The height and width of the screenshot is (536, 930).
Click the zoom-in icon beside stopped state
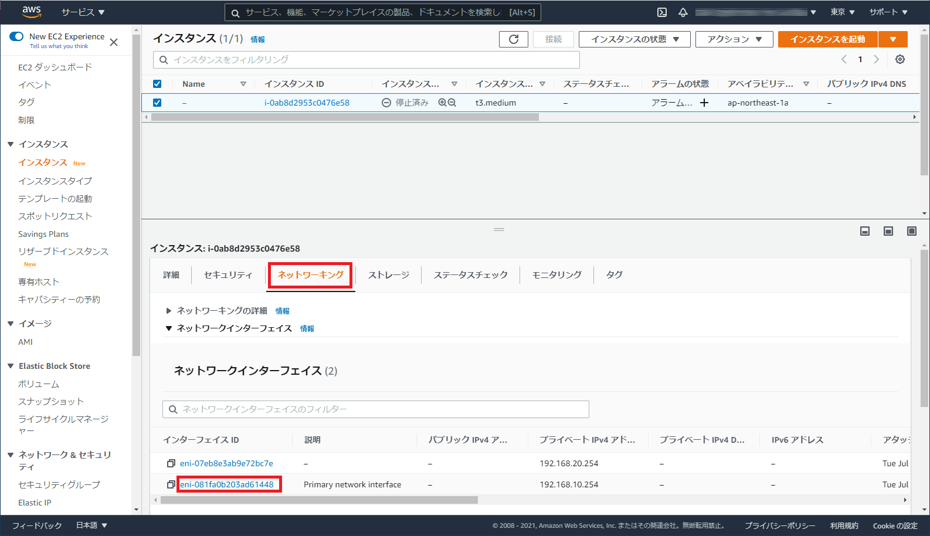tap(442, 103)
